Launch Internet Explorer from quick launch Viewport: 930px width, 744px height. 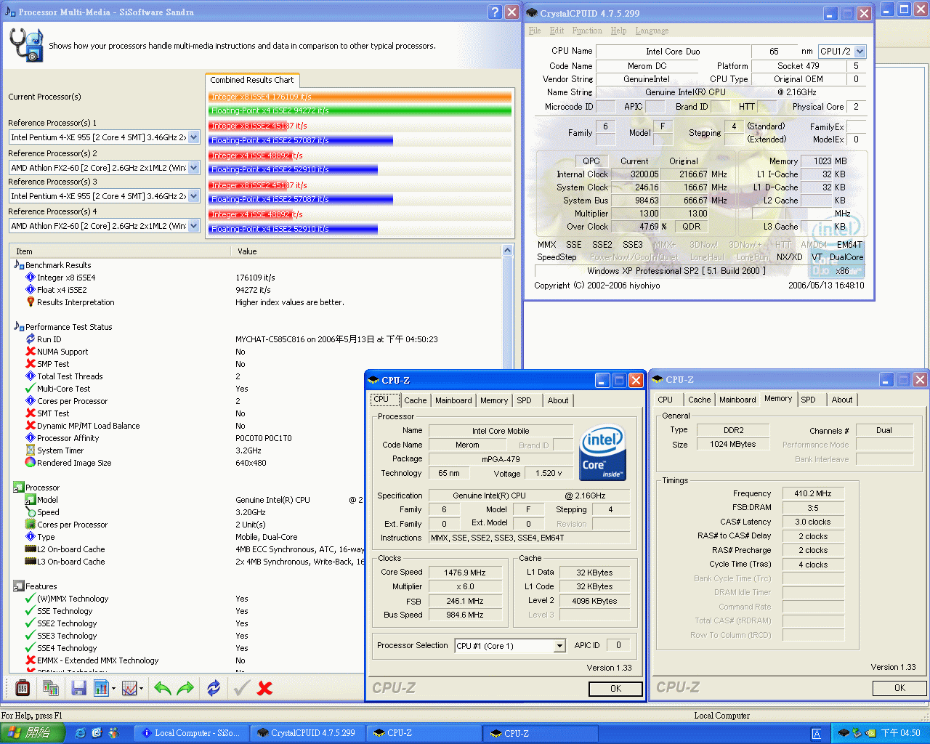coord(81,733)
